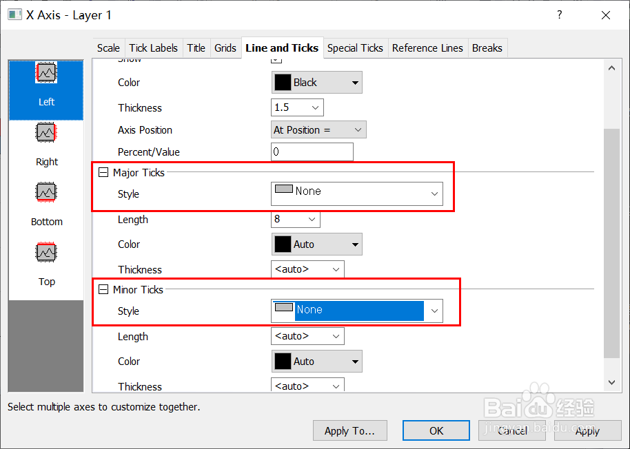630x449 pixels.
Task: Toggle the Show checkbox
Action: tap(276, 59)
